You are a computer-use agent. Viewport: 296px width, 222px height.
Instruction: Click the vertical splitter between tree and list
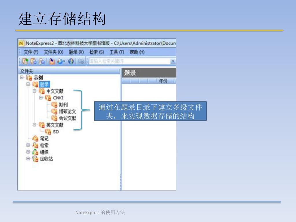pos(121,129)
